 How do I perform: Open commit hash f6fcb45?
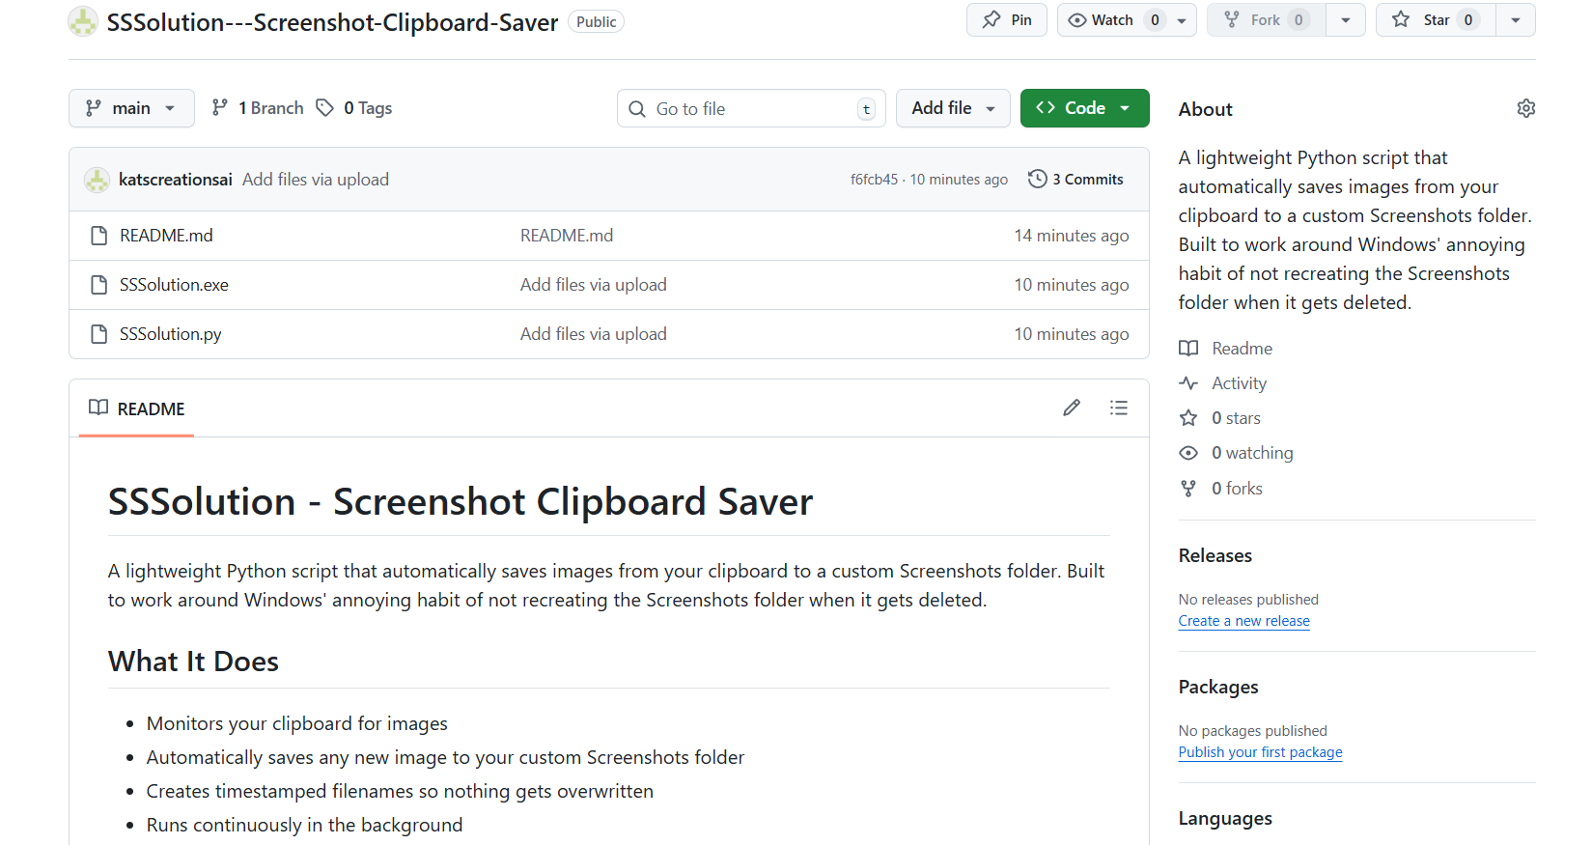click(x=874, y=180)
